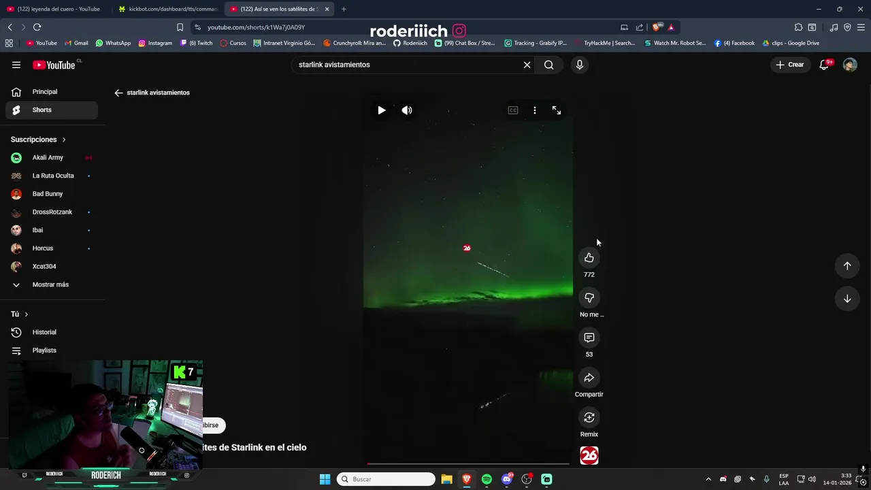
Task: Bookmark this page icon
Action: click(180, 27)
